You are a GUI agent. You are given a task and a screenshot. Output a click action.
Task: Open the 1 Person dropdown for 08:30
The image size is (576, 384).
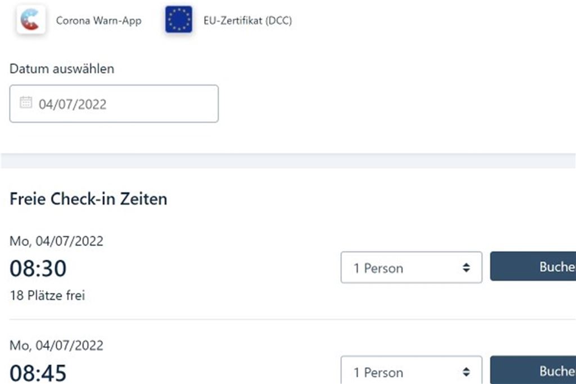[x=411, y=267]
